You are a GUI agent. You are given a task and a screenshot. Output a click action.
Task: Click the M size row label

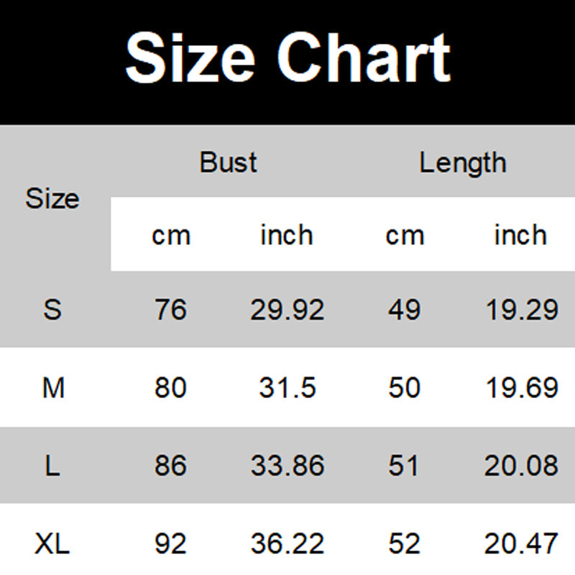(x=53, y=388)
